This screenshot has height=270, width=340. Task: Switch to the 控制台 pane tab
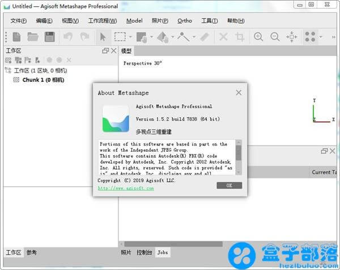(144, 252)
